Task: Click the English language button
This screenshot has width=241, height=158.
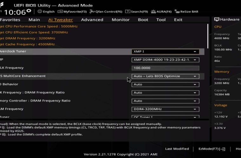Action: [x=46, y=11]
